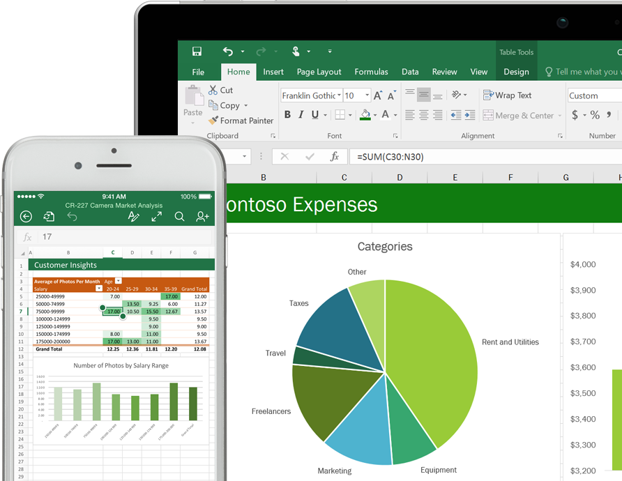Open the Customize Quick Access Toolbar arrow

point(330,51)
